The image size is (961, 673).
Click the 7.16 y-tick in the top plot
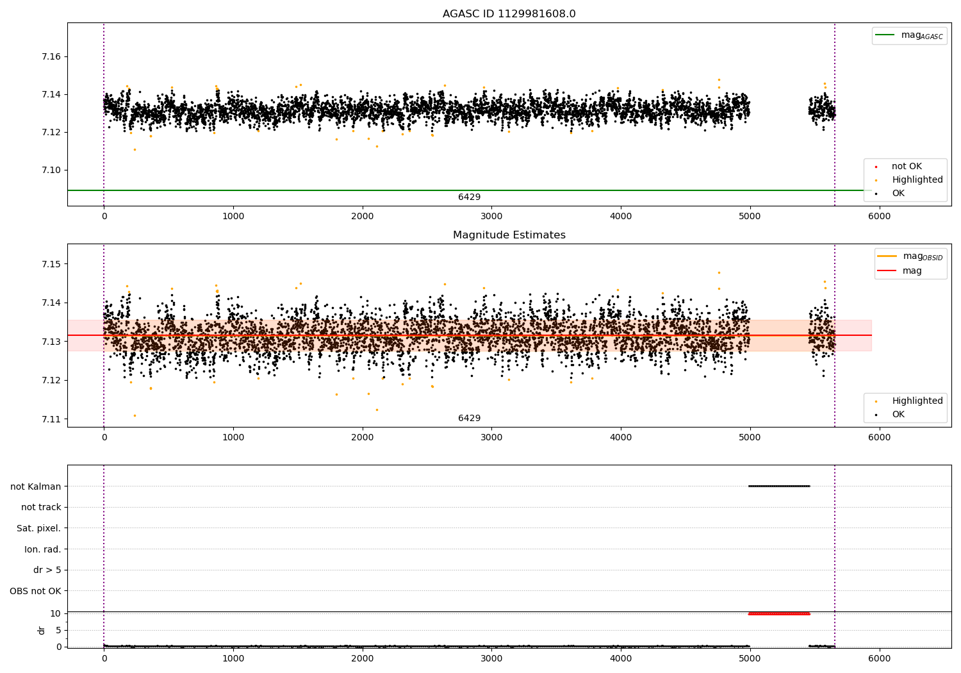pyautogui.click(x=51, y=57)
